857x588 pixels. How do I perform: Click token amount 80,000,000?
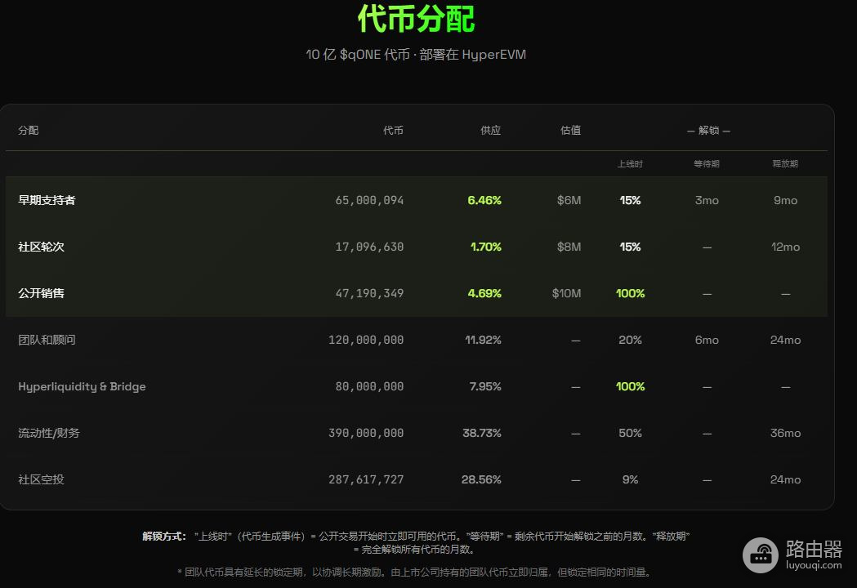pyautogui.click(x=369, y=386)
